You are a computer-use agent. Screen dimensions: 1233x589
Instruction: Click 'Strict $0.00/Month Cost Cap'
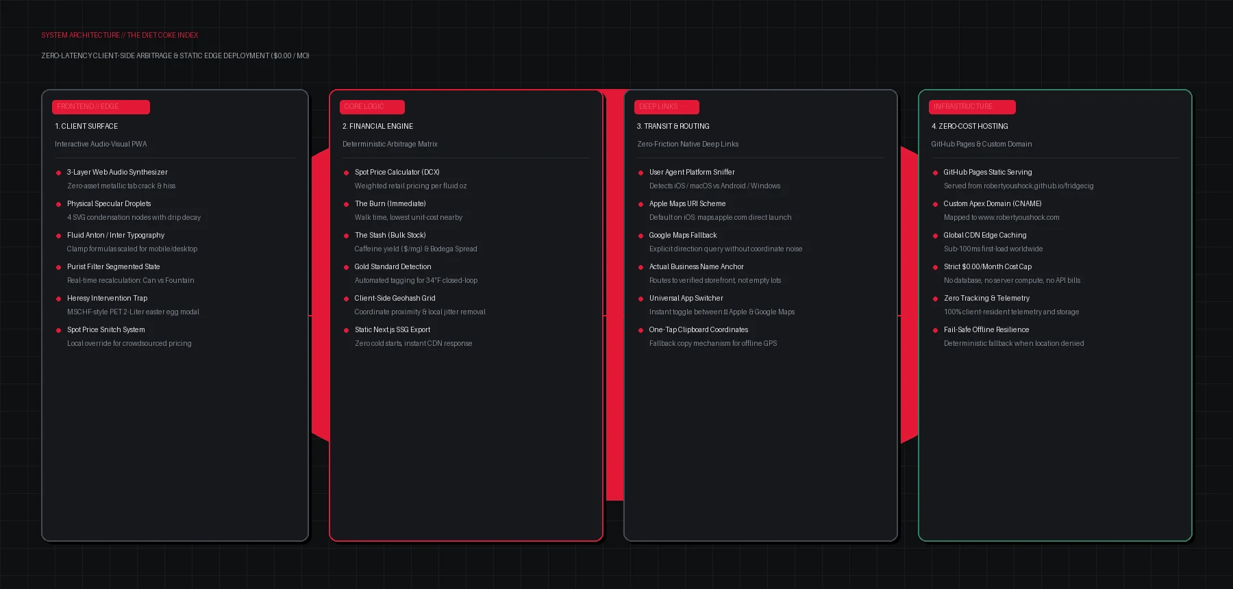click(x=988, y=266)
